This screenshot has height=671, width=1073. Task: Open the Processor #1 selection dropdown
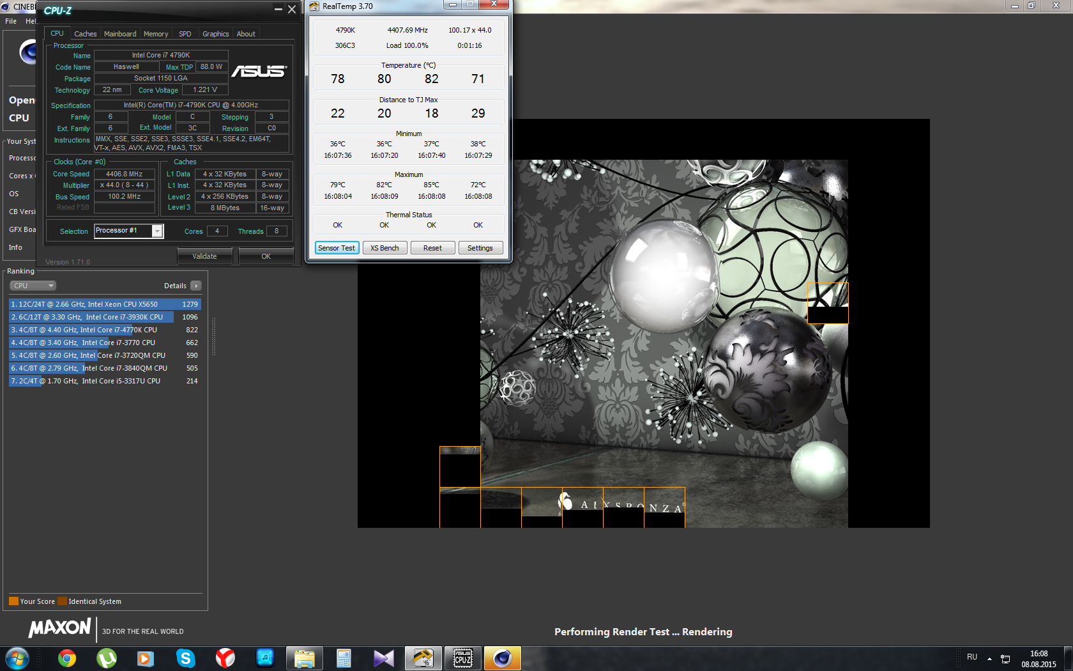[x=129, y=231]
